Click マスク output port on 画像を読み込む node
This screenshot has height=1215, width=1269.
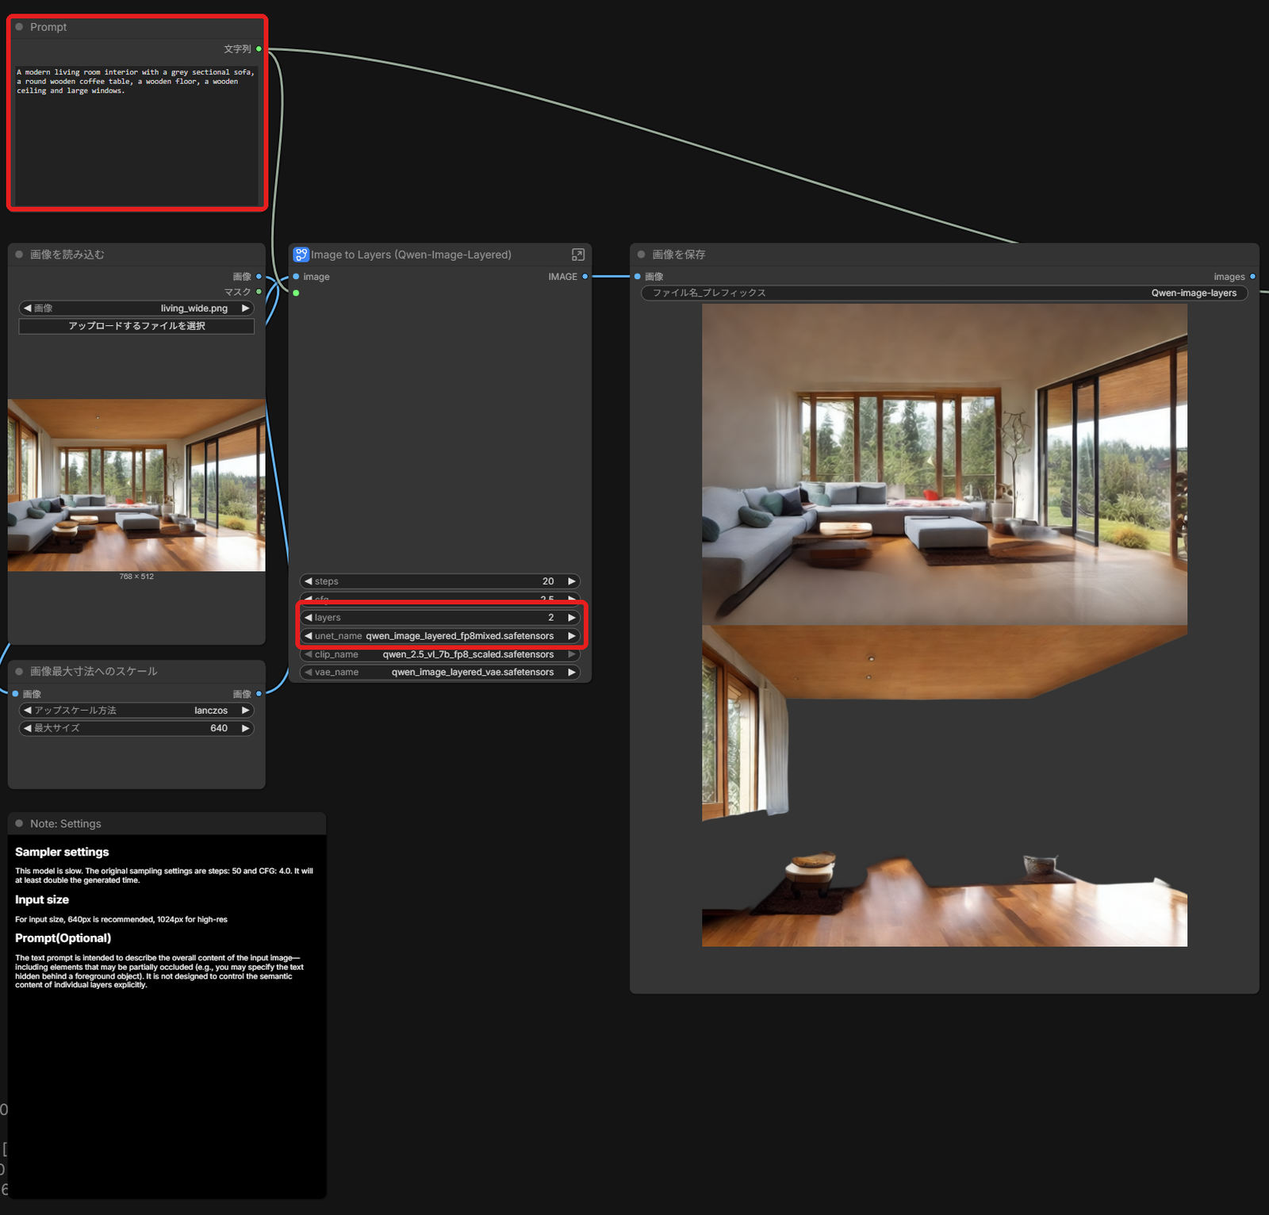pos(259,292)
